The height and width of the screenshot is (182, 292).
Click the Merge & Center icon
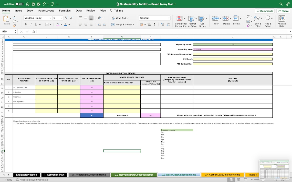pos(112,24)
